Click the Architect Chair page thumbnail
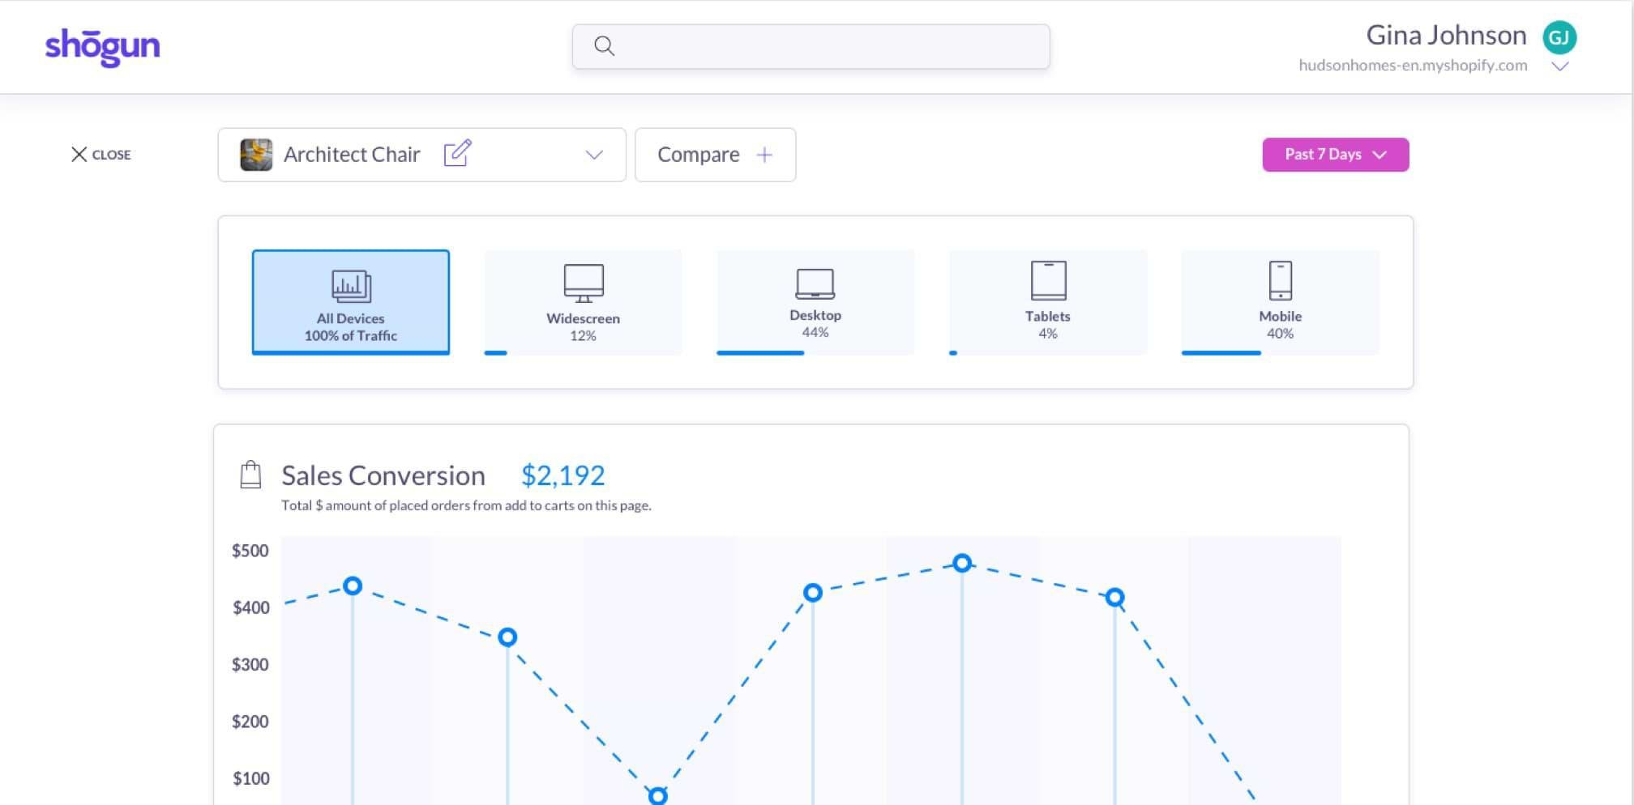 pyautogui.click(x=256, y=155)
